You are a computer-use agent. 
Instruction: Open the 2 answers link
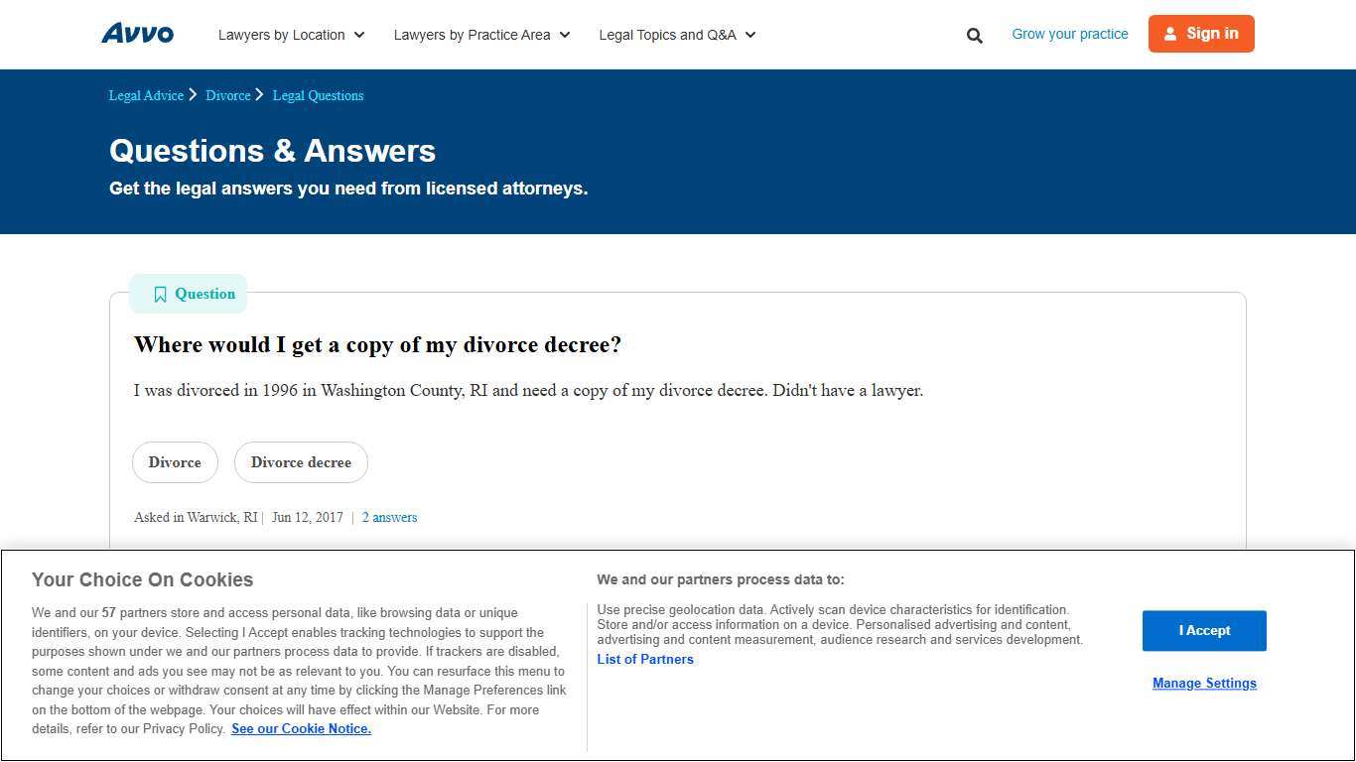click(389, 517)
